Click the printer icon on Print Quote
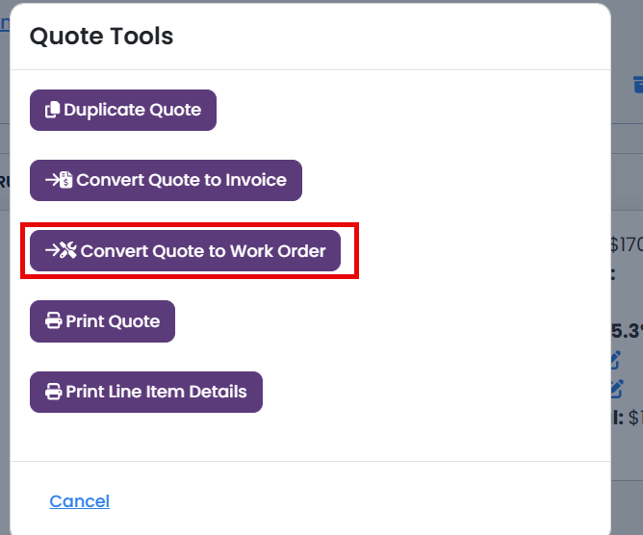The height and width of the screenshot is (535, 643). tap(53, 320)
